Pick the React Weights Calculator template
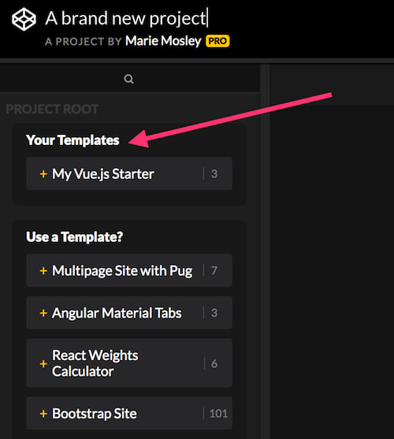394x439 pixels. point(129,363)
